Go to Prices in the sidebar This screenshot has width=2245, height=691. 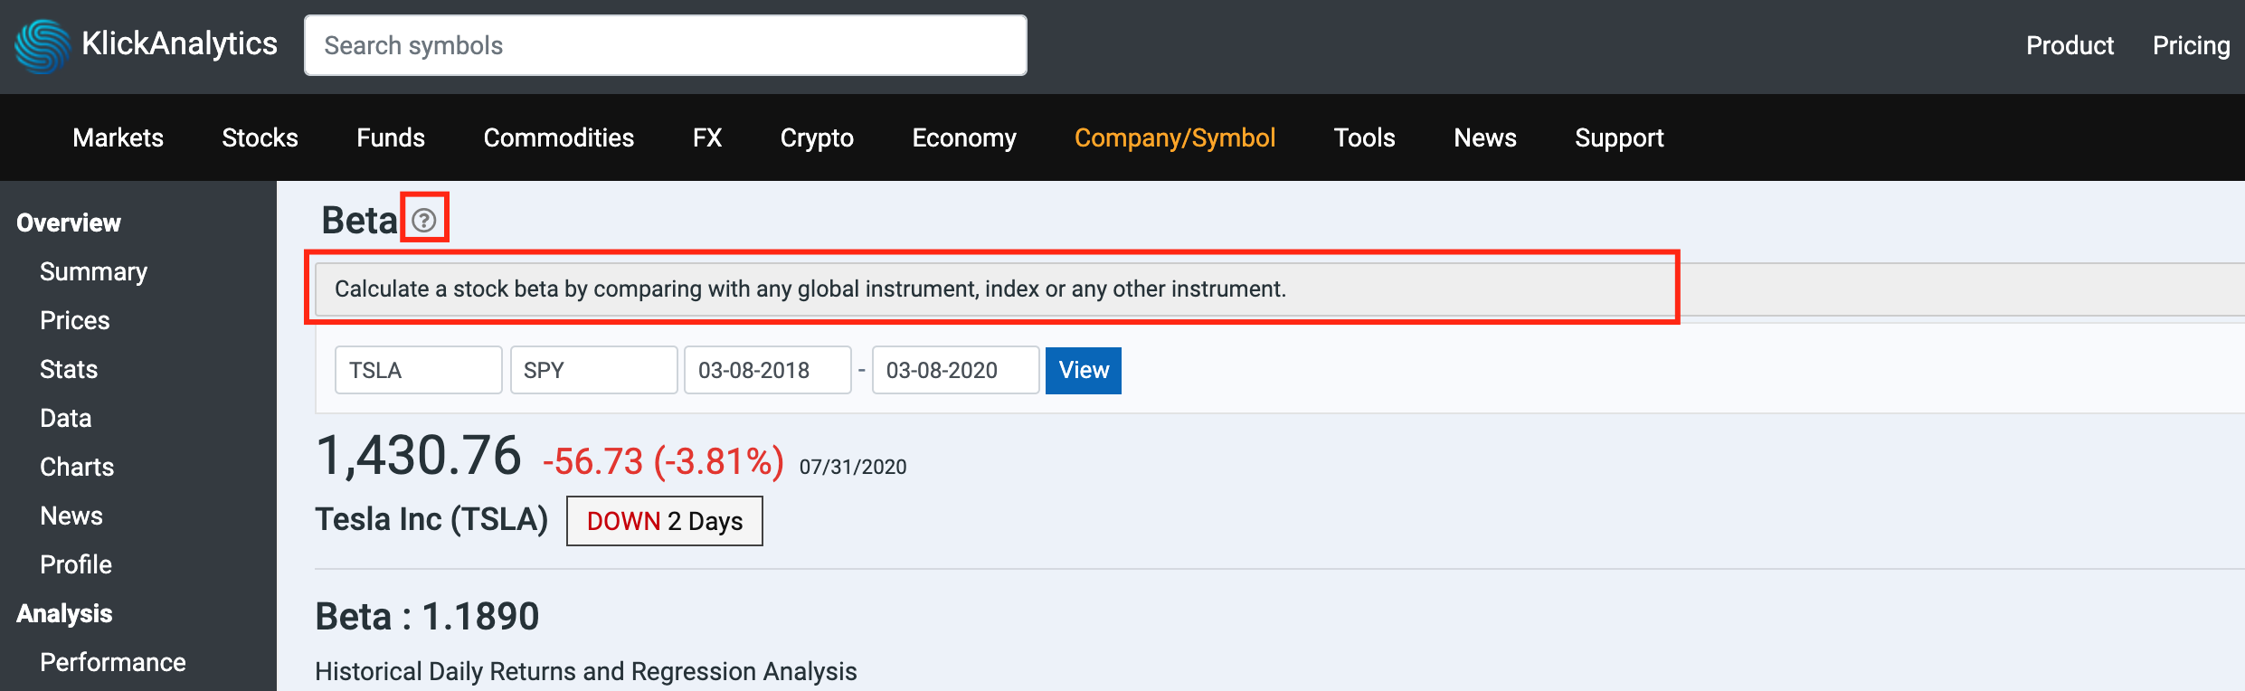click(x=75, y=320)
